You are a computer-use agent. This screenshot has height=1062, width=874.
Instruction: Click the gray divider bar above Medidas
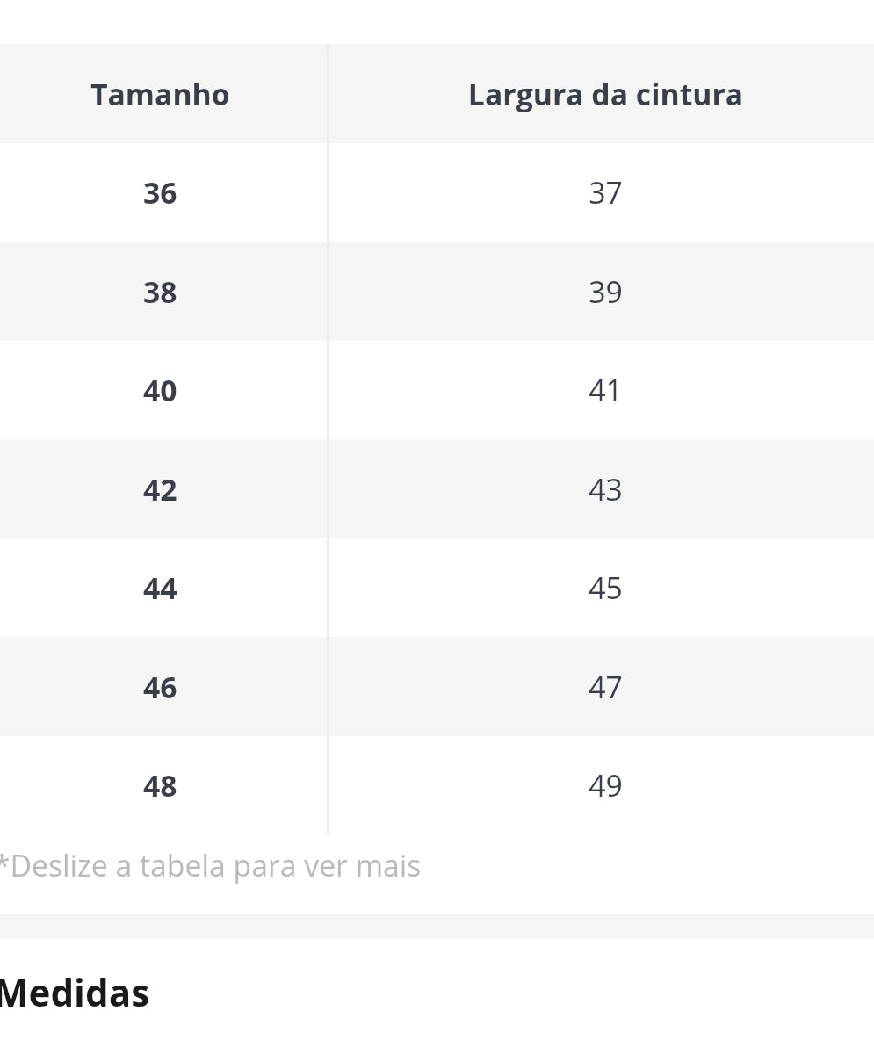click(x=437, y=927)
